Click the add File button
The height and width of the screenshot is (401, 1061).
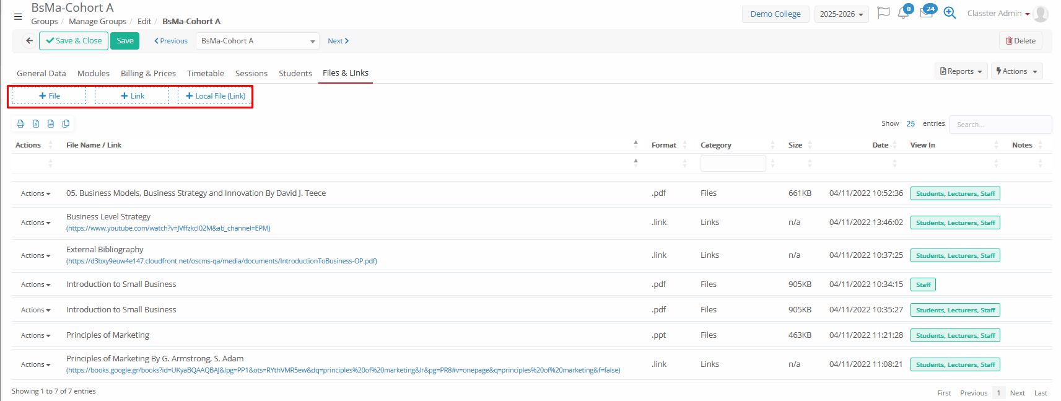(49, 96)
